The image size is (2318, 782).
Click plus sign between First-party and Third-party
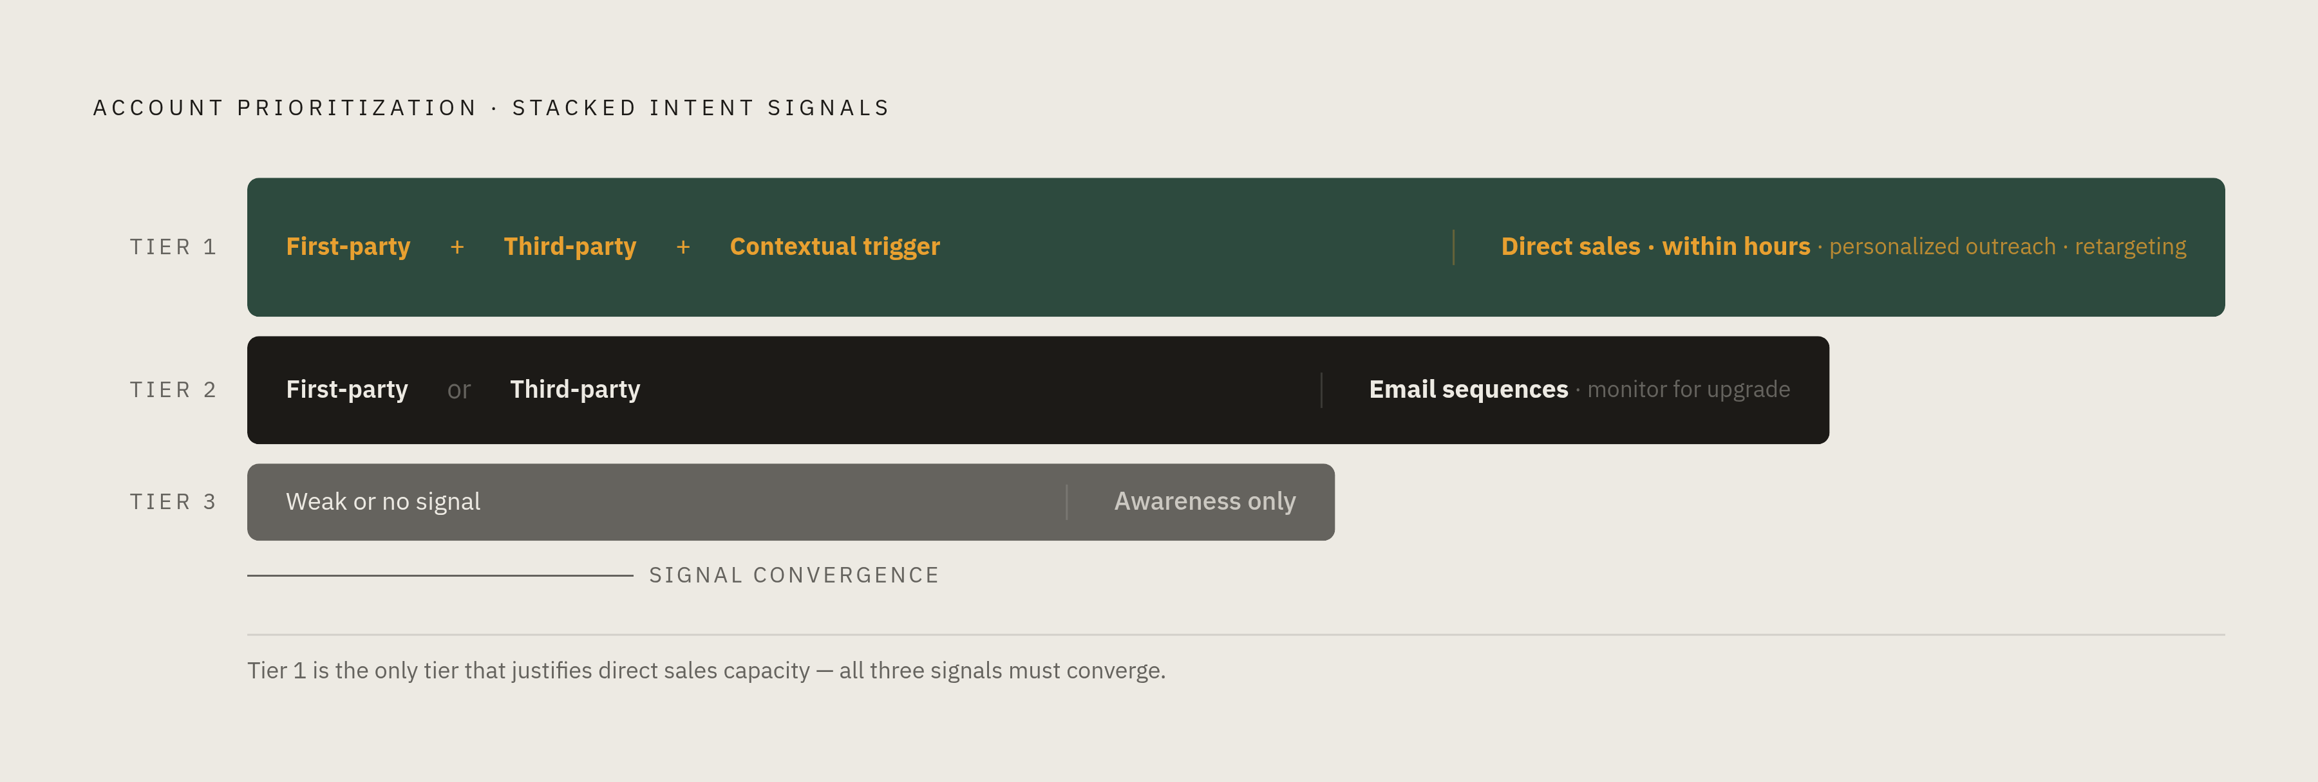457,247
